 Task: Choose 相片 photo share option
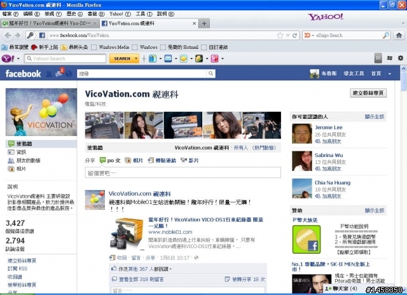pos(134,161)
